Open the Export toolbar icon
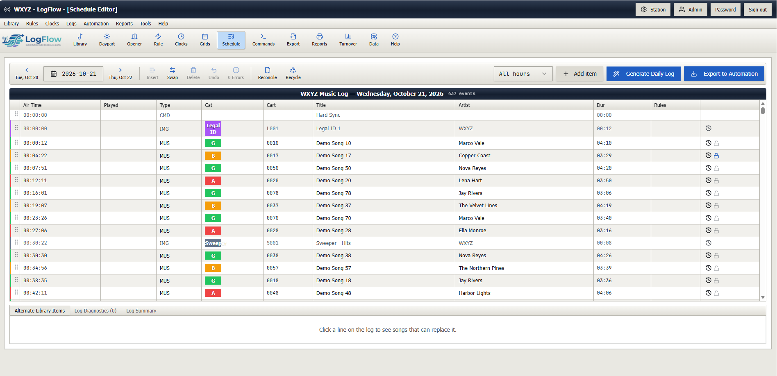Viewport: 777px width, 376px height. (x=293, y=40)
